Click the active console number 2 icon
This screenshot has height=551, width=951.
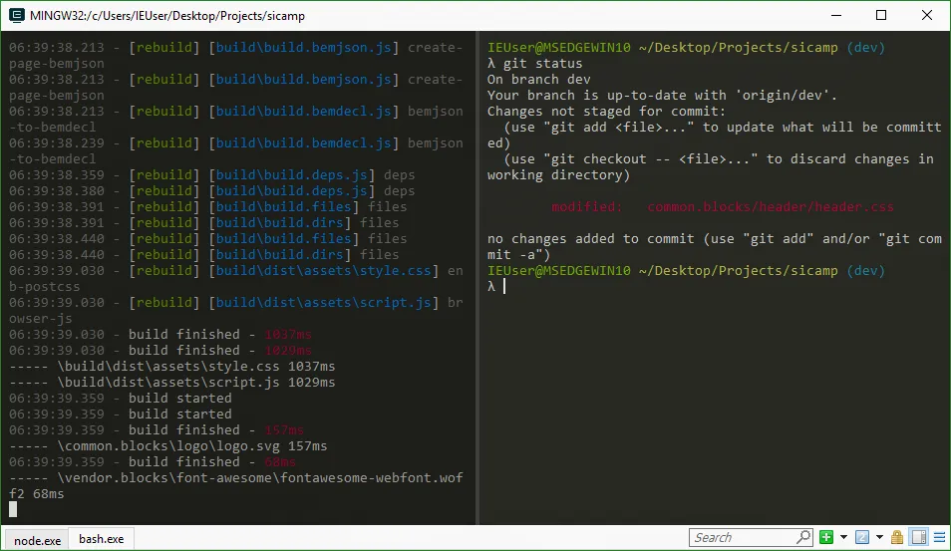click(862, 538)
